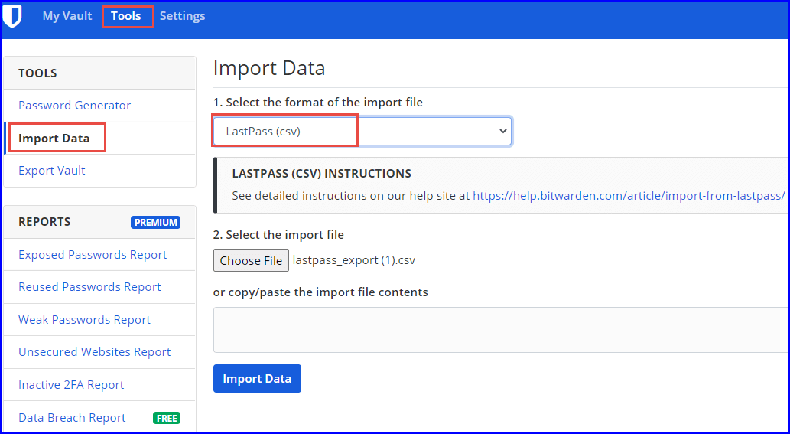Click the PREMIUM badge beside Reports
Image resolution: width=790 pixels, height=434 pixels.
156,222
